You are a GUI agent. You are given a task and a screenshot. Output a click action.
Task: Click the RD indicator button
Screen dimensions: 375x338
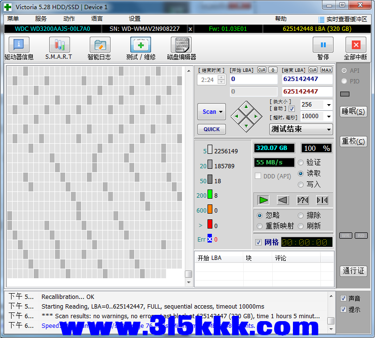tap(361, 235)
